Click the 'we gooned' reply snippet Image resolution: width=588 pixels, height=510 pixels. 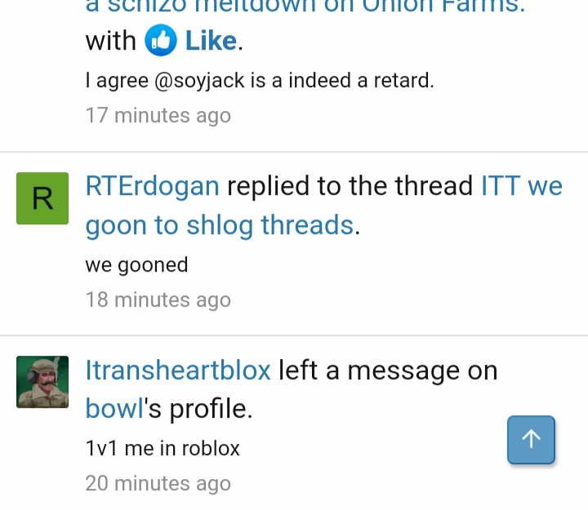click(x=136, y=265)
